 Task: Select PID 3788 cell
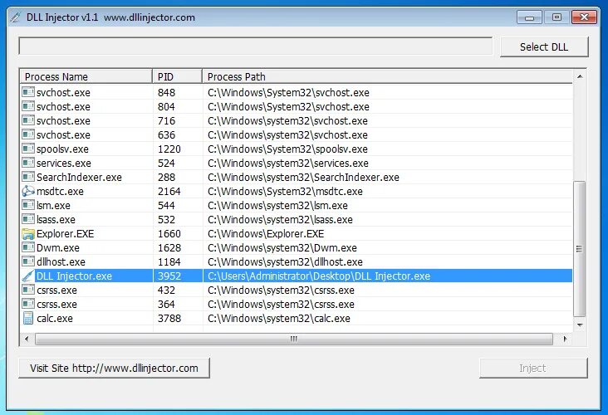(169, 319)
